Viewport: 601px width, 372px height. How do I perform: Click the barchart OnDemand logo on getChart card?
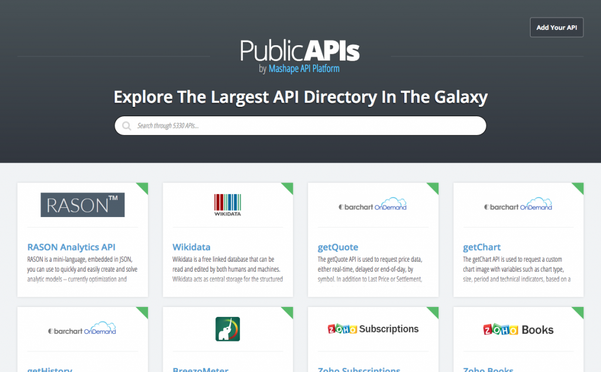pyautogui.click(x=518, y=205)
